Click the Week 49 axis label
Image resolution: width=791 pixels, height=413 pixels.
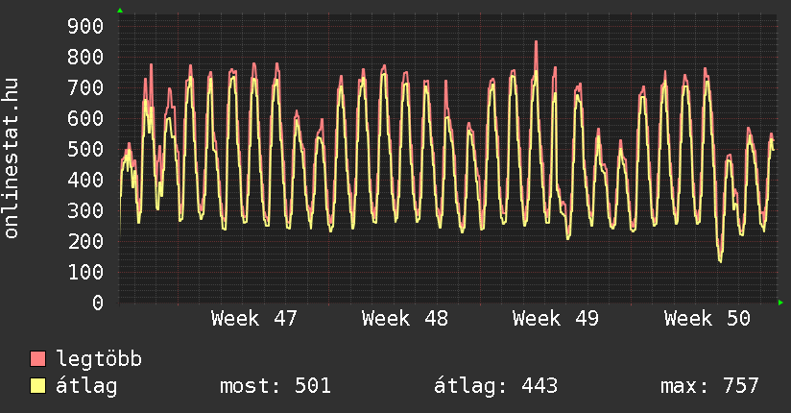coord(556,319)
